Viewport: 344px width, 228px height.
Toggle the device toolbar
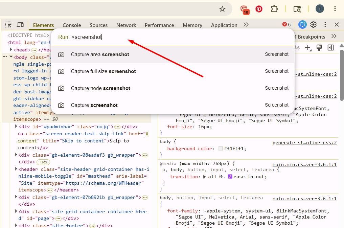20,25
